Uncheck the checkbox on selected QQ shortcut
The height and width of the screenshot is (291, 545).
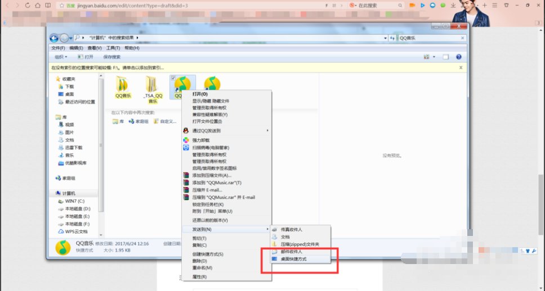tap(173, 78)
